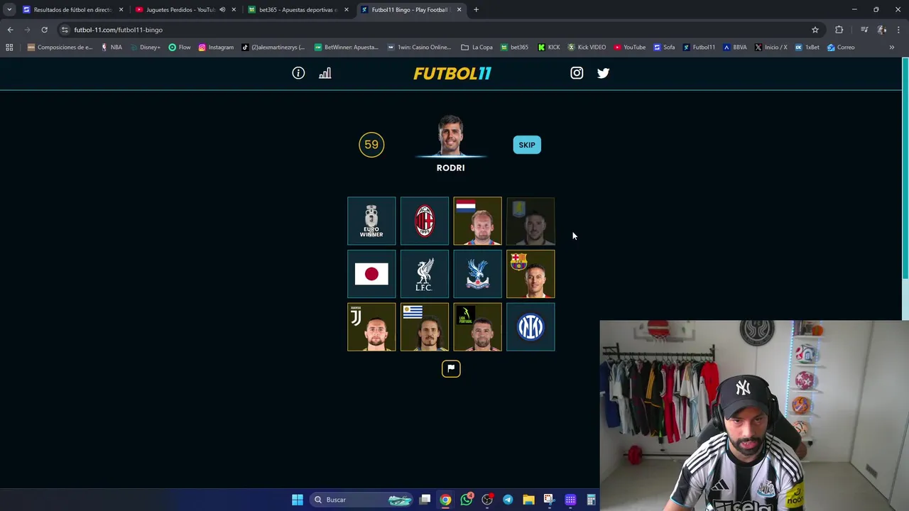Open Telegram from the taskbar
Screen dimensions: 909x511
click(x=508, y=500)
